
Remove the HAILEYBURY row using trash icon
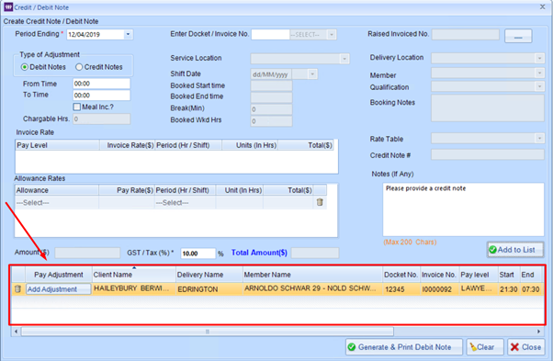tap(17, 289)
